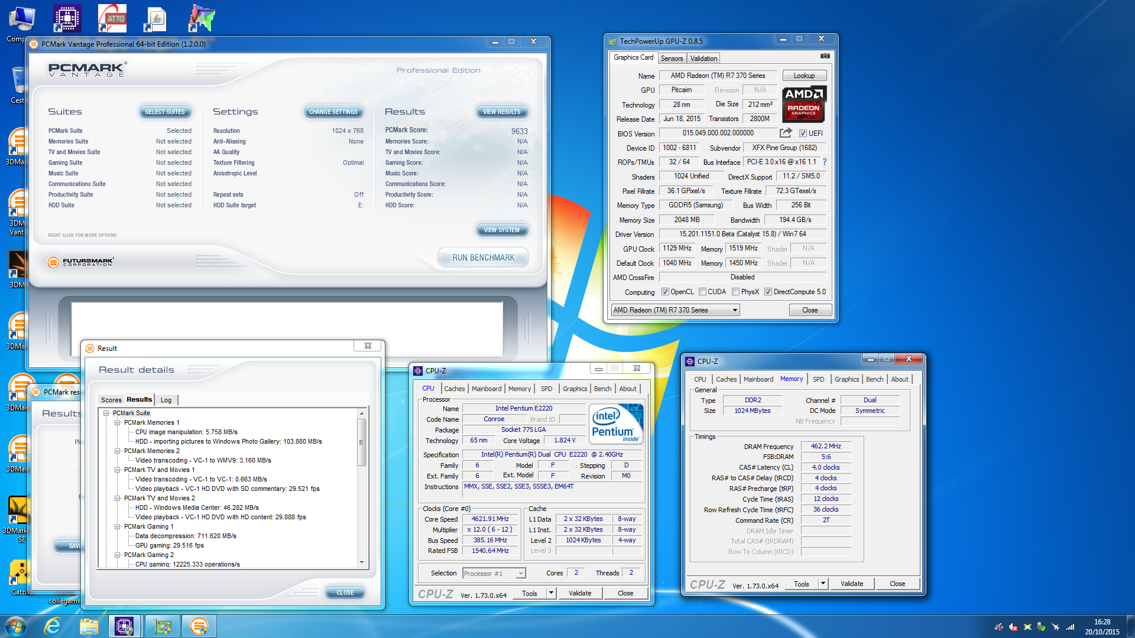Click the GPU-Z screenshot camera icon
This screenshot has height=638, width=1135.
point(825,56)
